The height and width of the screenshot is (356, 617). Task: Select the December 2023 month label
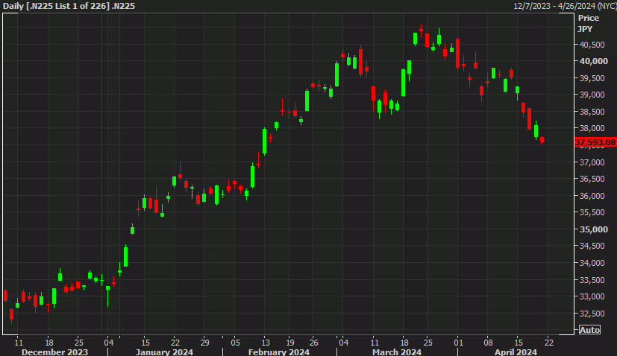54,352
